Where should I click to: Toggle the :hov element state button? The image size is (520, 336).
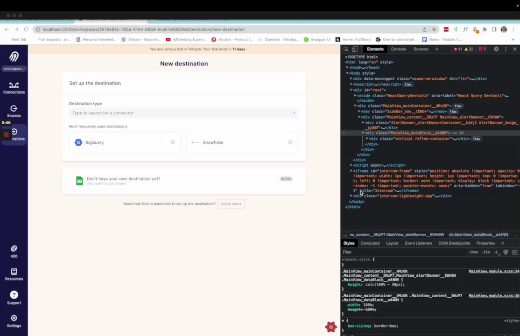pos(474,252)
